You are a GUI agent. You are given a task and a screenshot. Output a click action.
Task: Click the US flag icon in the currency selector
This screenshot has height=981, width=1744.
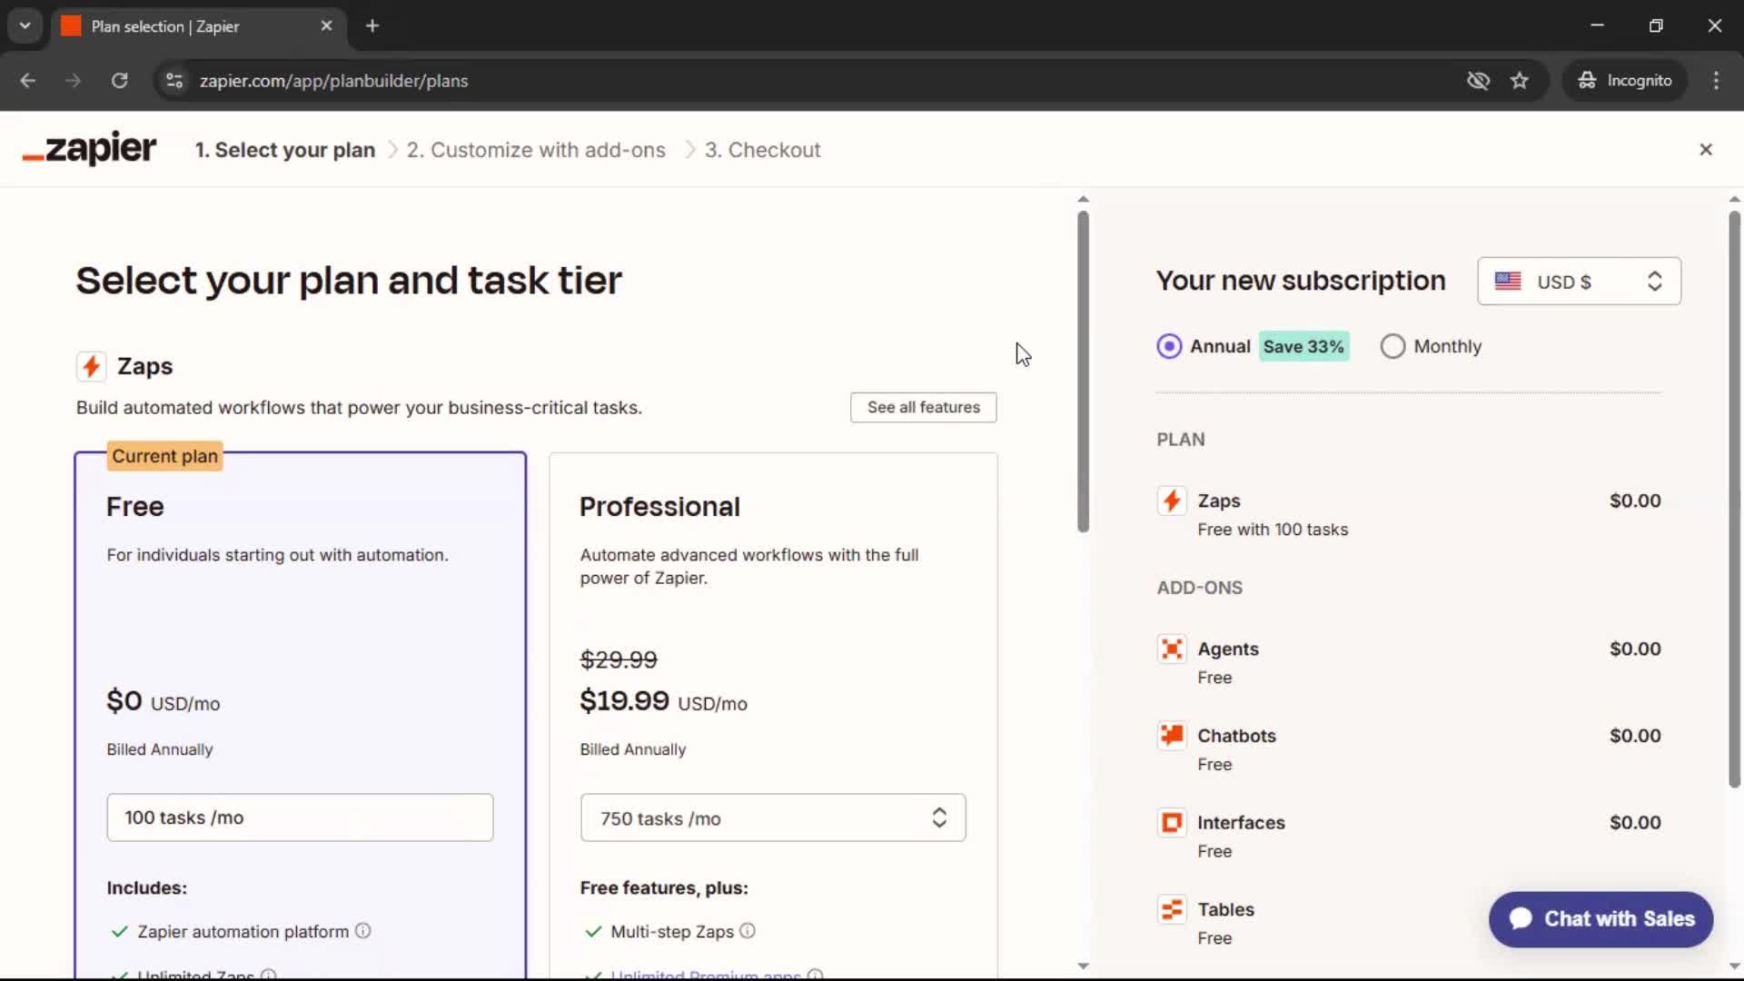[x=1508, y=282]
